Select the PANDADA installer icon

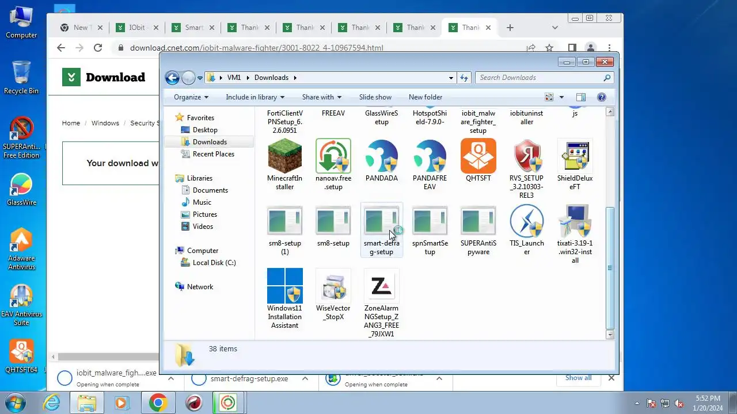click(x=381, y=156)
